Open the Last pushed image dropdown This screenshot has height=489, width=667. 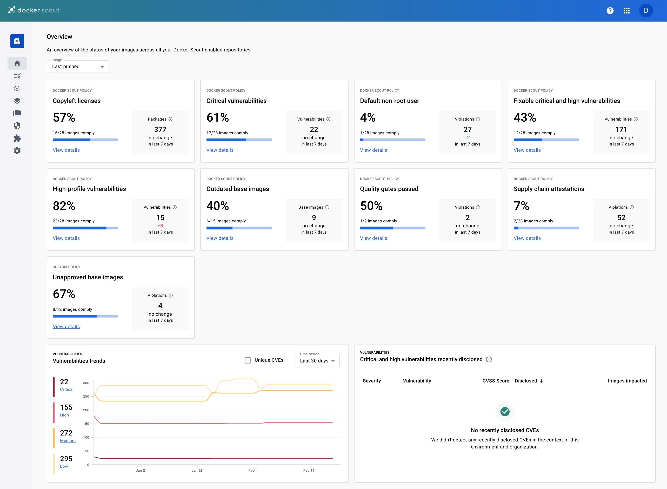[77, 66]
